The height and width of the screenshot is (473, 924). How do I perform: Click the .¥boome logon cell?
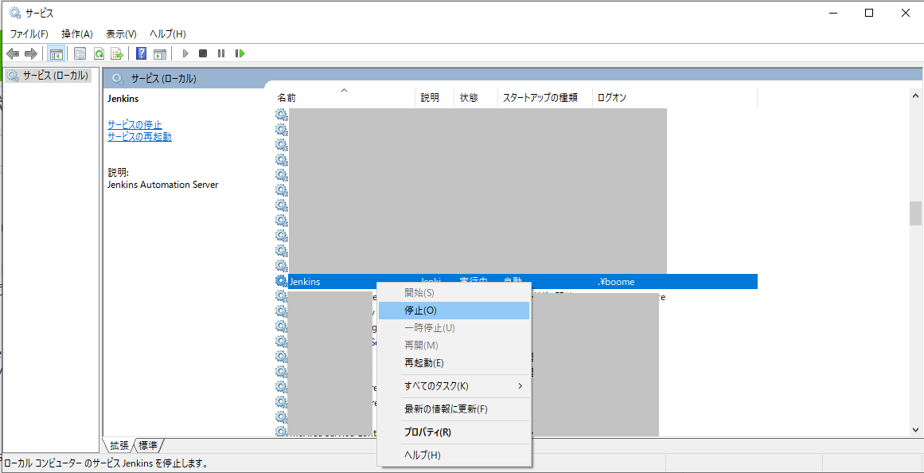(616, 282)
